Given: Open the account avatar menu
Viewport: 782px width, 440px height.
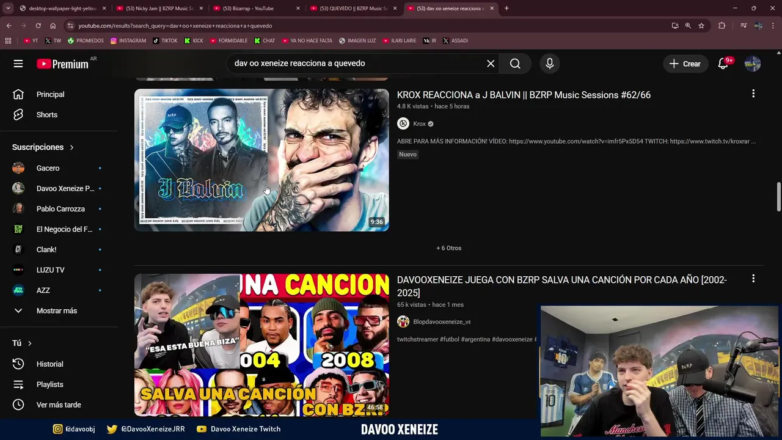Looking at the screenshot, I should pyautogui.click(x=753, y=64).
